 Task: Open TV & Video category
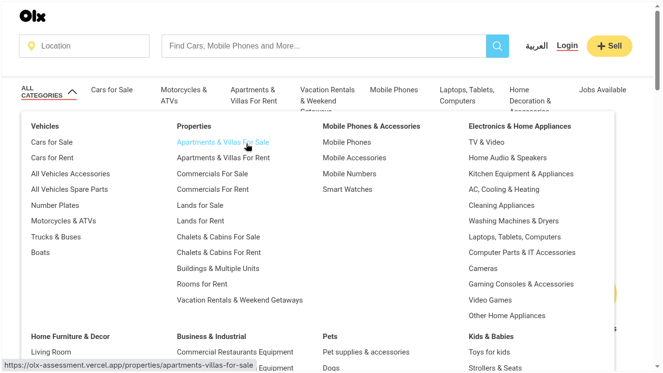coord(486,142)
